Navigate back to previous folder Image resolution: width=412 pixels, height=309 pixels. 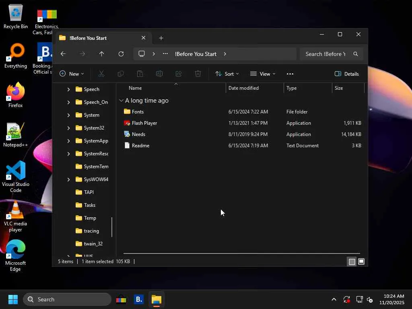63,54
